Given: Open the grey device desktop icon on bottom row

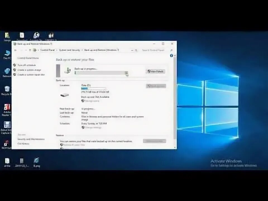Looking at the screenshot, I should click(21, 162).
